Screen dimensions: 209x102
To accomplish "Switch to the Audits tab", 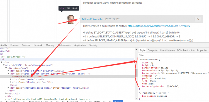I will 4,45.
